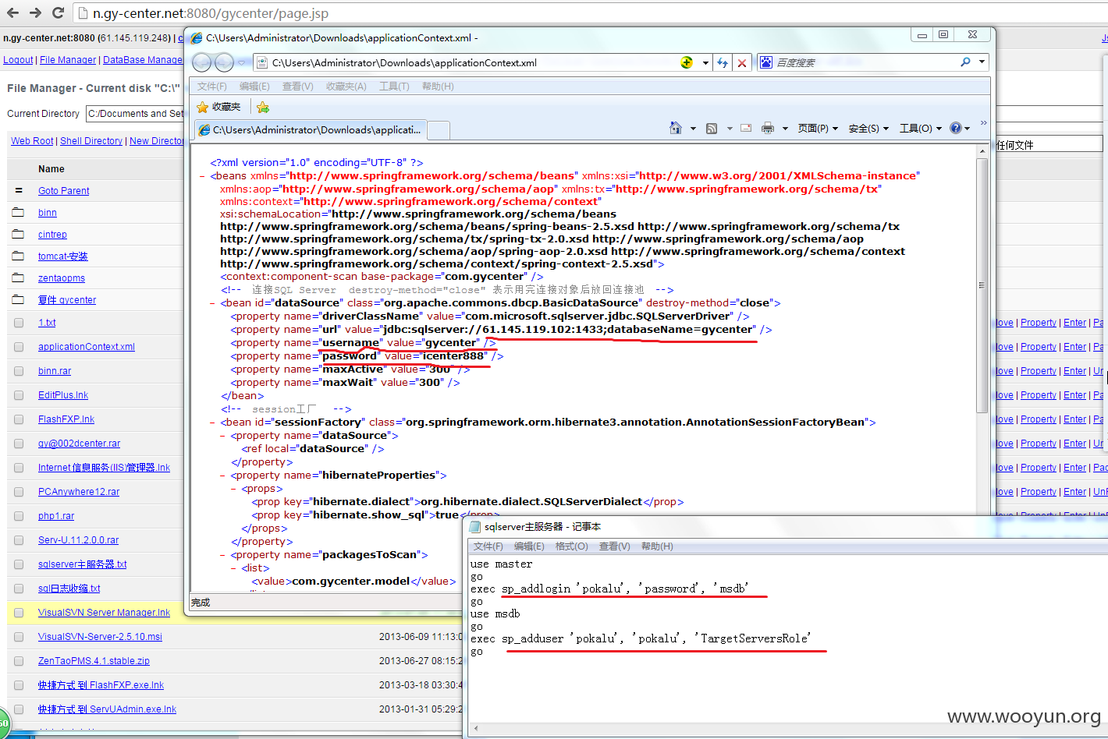This screenshot has height=739, width=1108.
Task: Click IE Home icon
Action: click(676, 128)
